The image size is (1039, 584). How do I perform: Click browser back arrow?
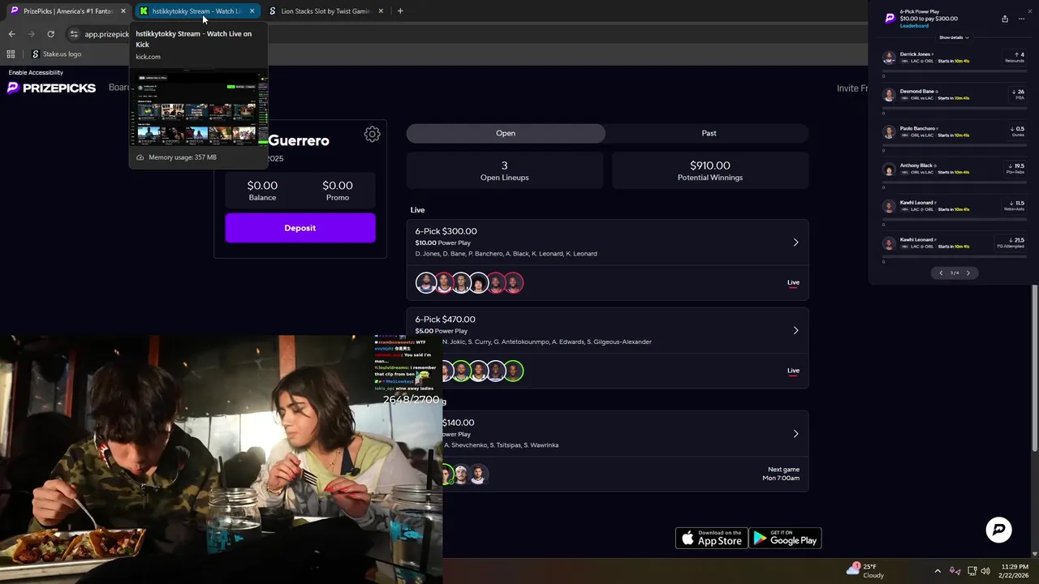pyautogui.click(x=11, y=34)
